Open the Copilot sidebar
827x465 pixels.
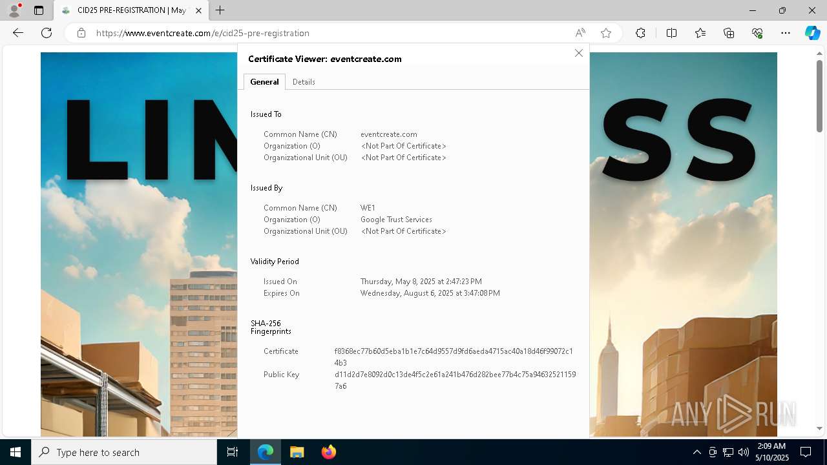pos(812,33)
